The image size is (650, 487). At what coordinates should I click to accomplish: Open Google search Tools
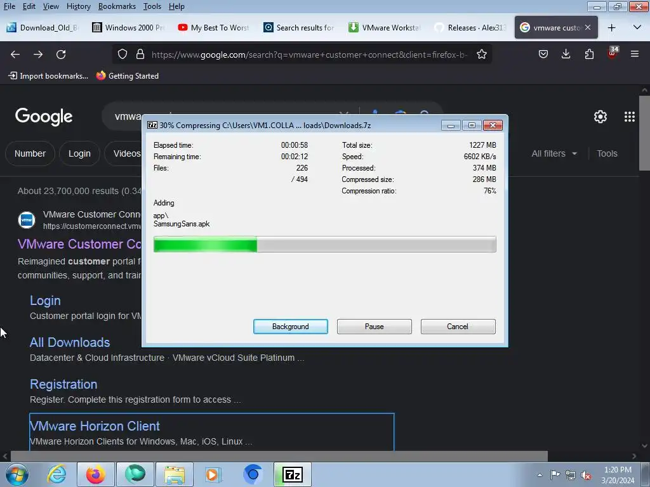(607, 153)
